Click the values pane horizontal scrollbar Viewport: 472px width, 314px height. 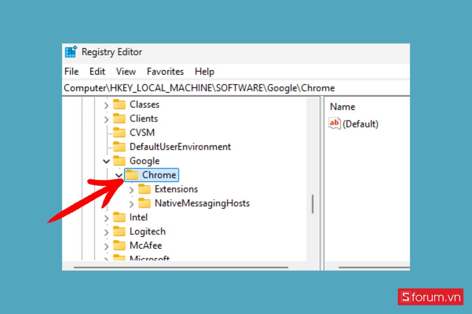(374, 268)
